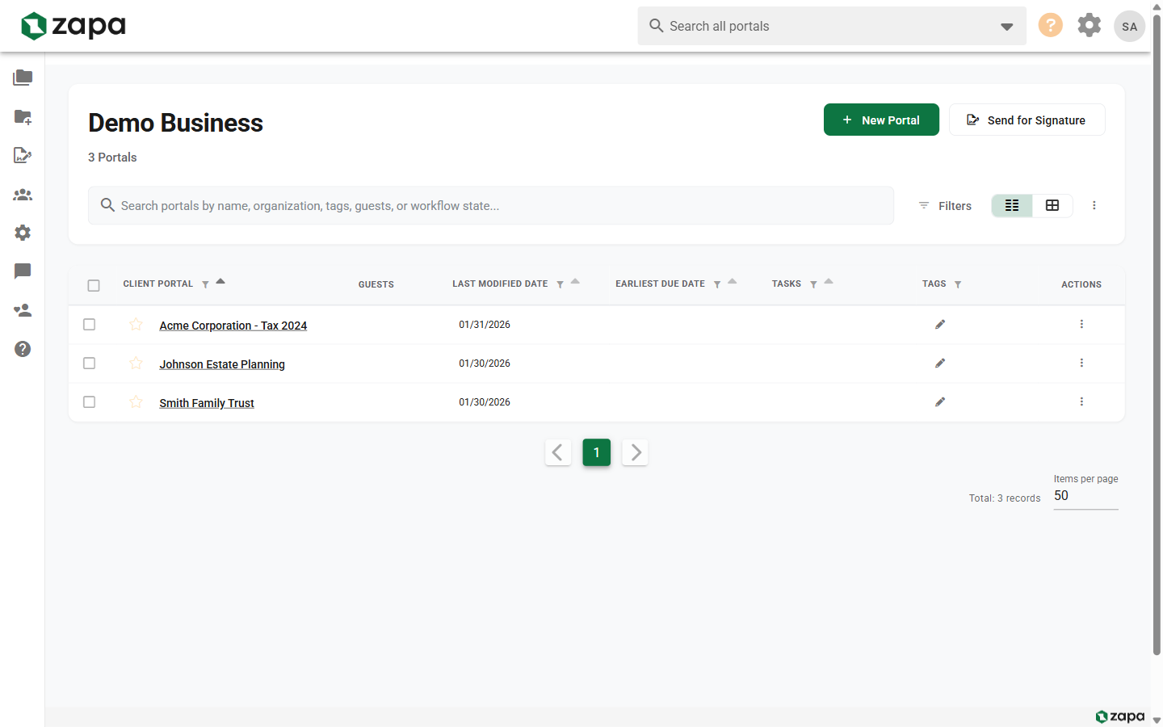Screen dimensions: 1163x727
Task: Sort by Earliest Due Date using the arrow
Action: pos(733,281)
